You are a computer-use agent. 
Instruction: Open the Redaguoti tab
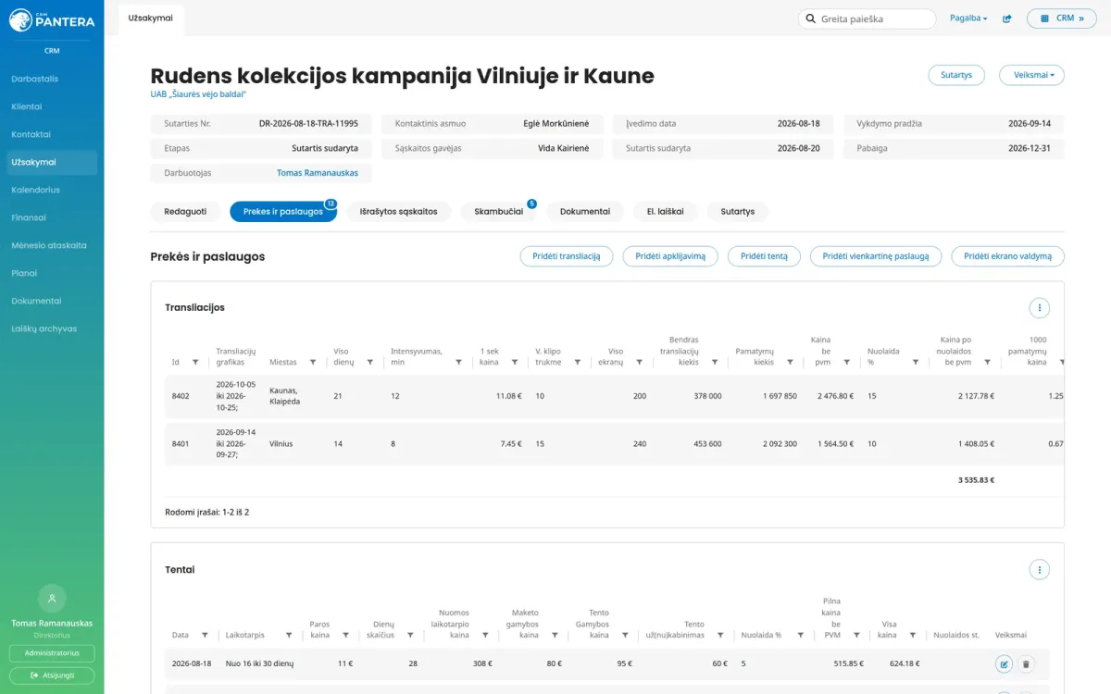point(185,212)
